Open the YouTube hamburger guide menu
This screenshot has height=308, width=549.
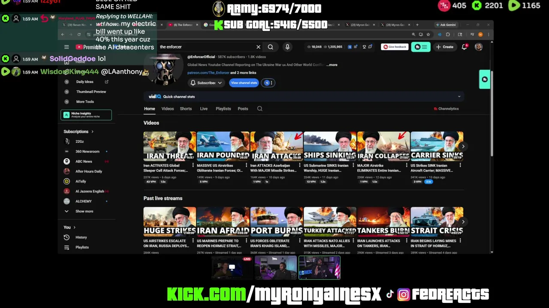tap(66, 47)
